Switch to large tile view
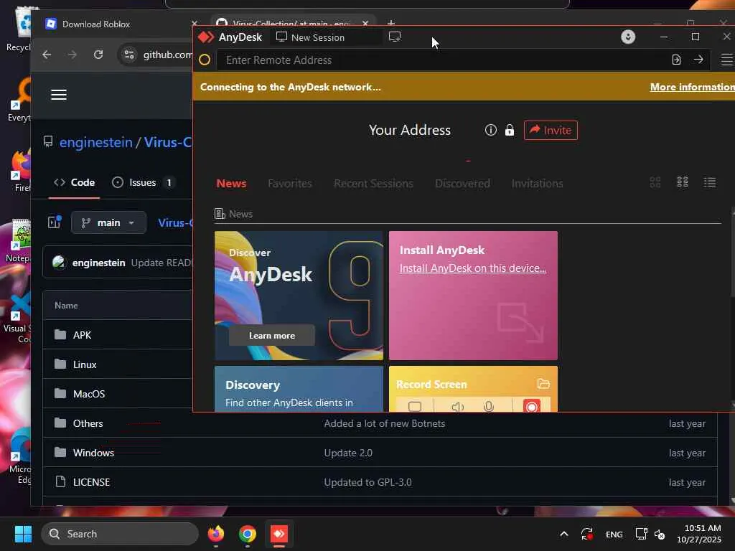Screen dimensions: 735x551 (655, 182)
